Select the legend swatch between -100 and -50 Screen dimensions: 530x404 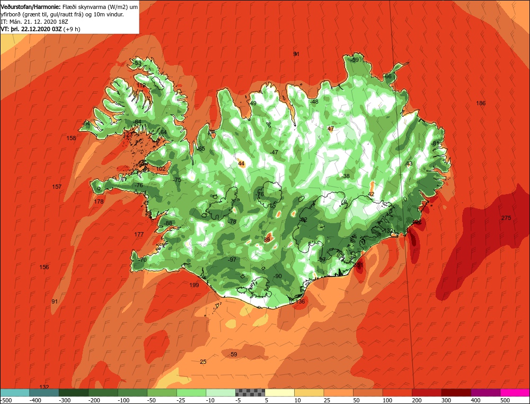point(132,392)
